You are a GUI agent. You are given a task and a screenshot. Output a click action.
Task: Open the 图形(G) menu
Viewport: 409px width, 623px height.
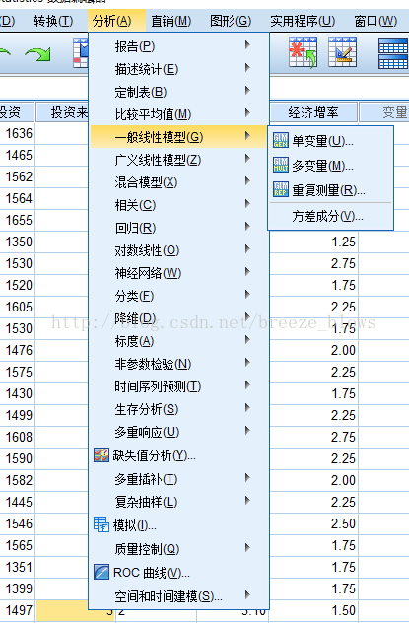(x=231, y=21)
